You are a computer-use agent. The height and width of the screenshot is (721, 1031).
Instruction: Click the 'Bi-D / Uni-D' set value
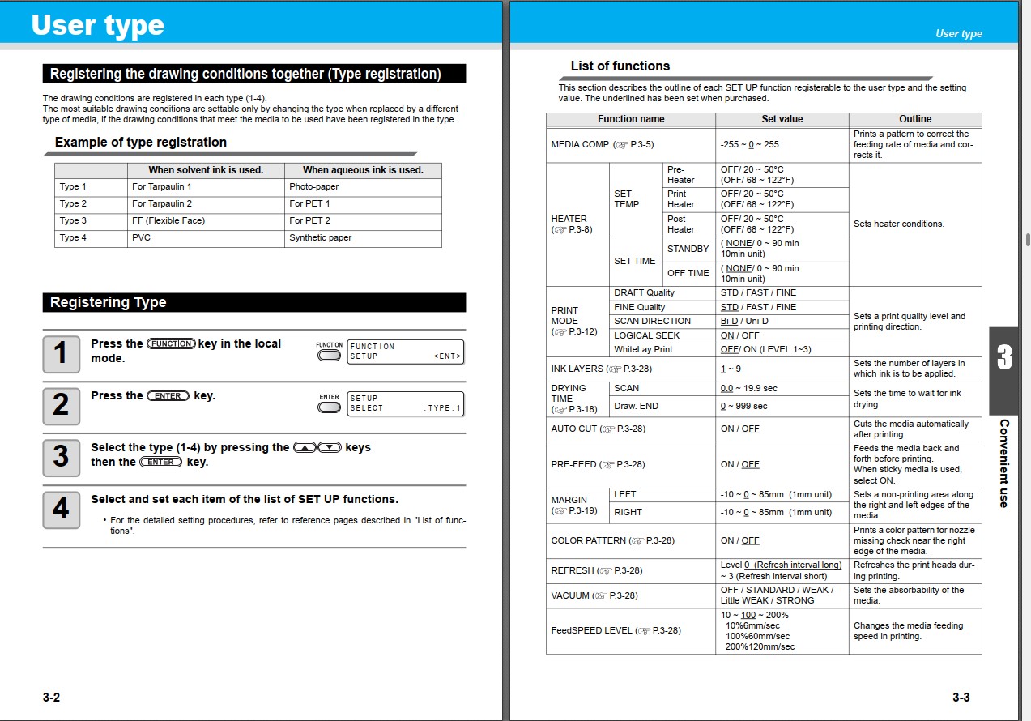click(744, 321)
